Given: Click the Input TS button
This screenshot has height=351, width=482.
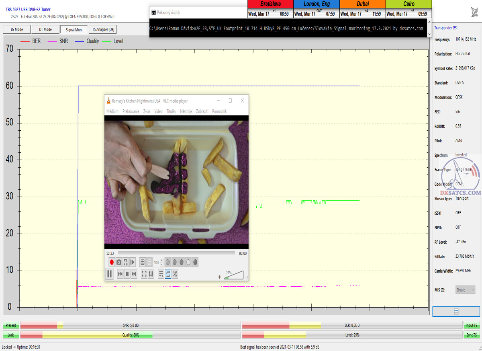Looking at the screenshot, I should point(472,325).
